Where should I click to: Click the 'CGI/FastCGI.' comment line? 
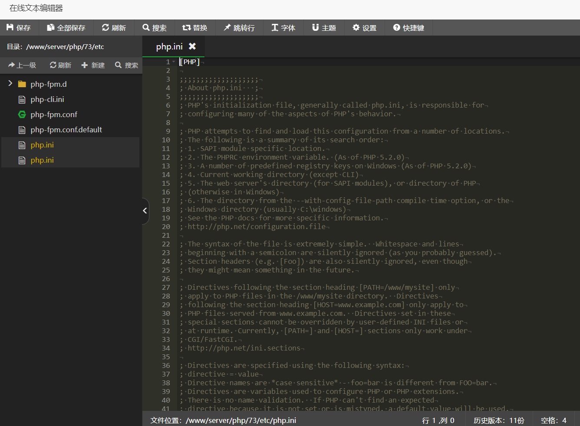[x=209, y=339]
